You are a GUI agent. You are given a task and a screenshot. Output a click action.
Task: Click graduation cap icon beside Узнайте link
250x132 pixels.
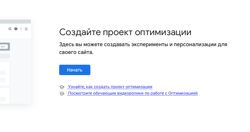click(62, 87)
